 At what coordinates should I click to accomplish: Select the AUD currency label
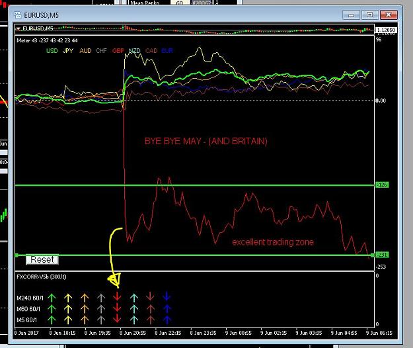pos(85,51)
